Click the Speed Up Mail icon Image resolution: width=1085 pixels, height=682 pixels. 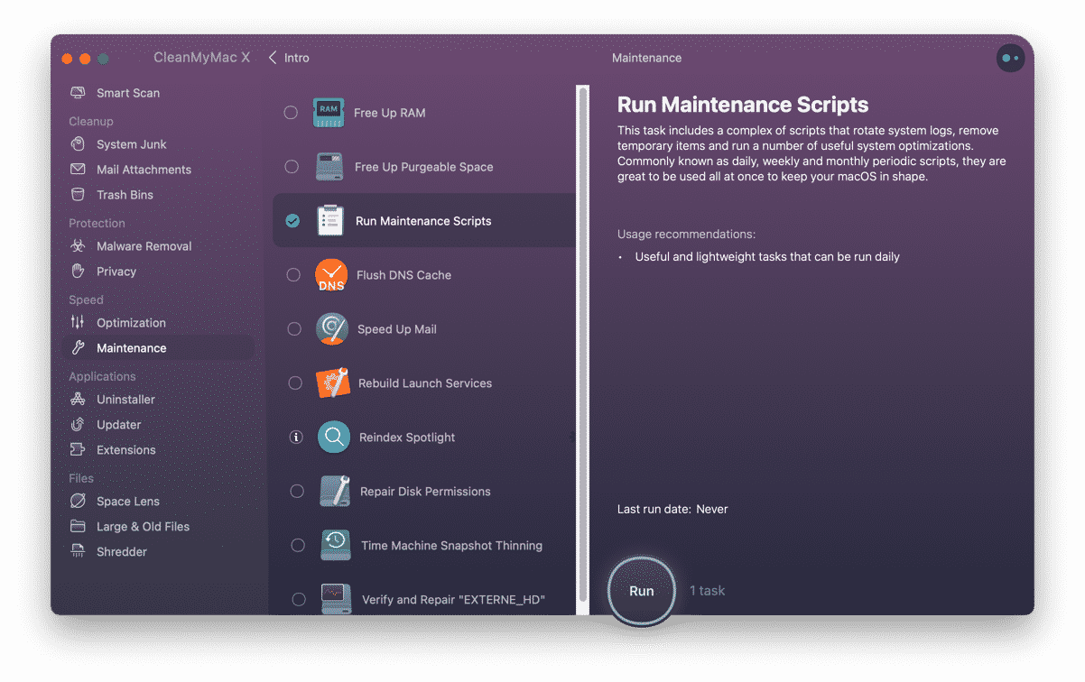(332, 329)
